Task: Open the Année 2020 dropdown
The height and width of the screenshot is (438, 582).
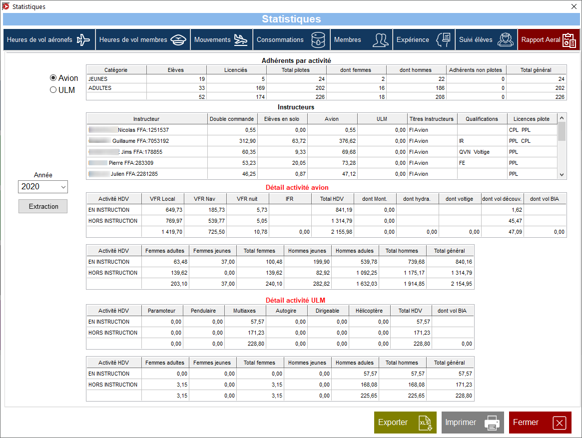Action: [x=43, y=187]
